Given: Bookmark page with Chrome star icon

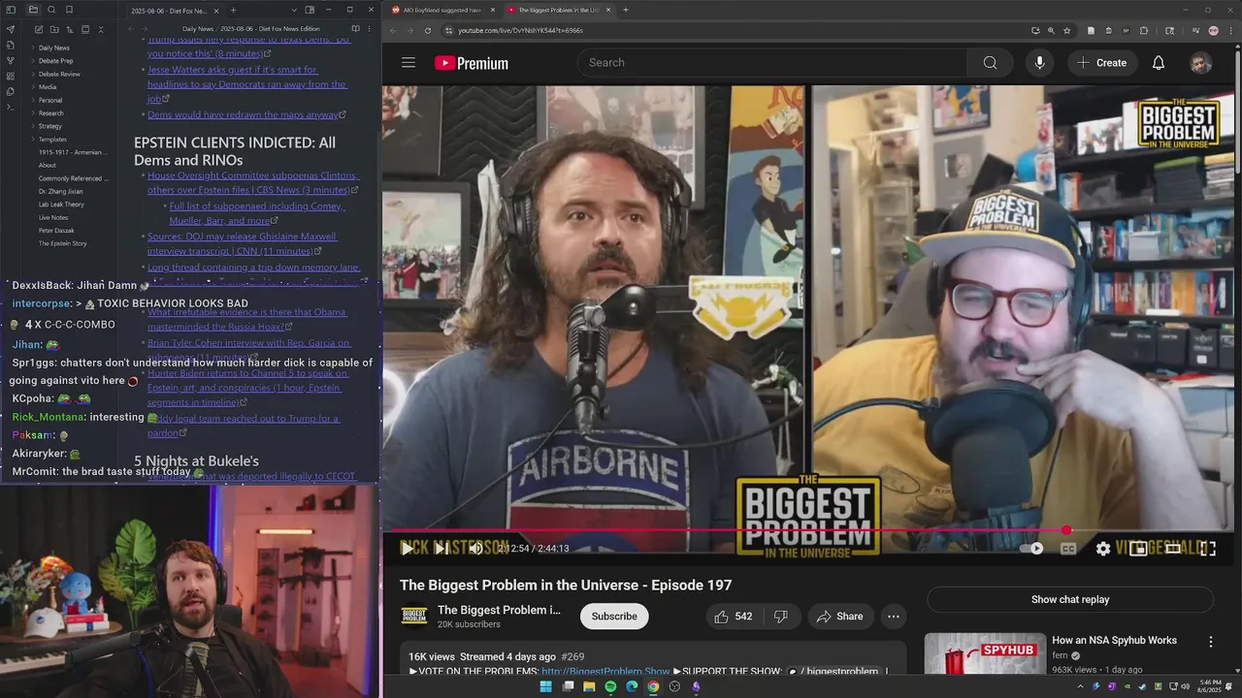Looking at the screenshot, I should point(1066,30).
